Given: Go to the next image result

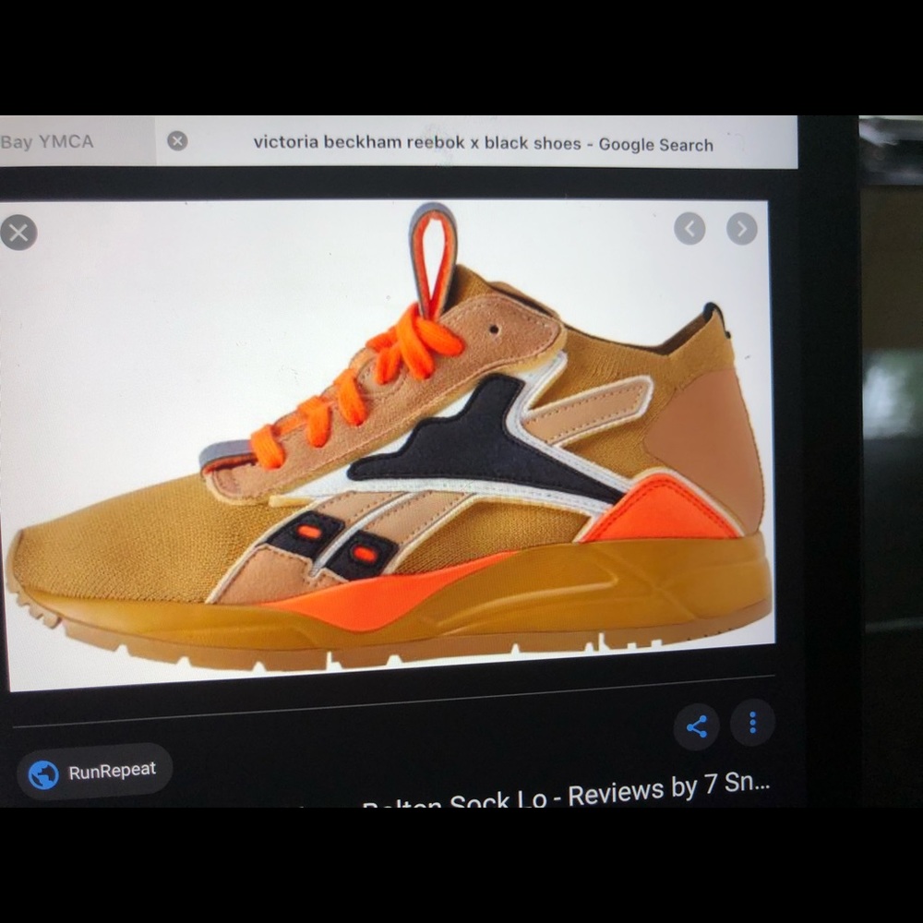Looking at the screenshot, I should click(x=742, y=228).
